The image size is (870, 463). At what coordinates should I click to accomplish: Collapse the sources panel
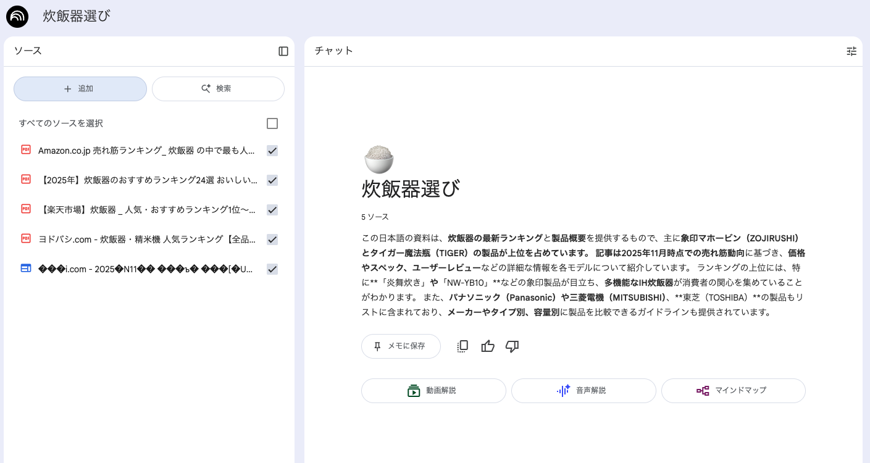click(283, 51)
